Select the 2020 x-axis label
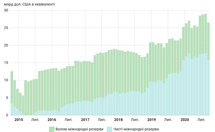The image size is (215, 132). pyautogui.click(x=185, y=120)
